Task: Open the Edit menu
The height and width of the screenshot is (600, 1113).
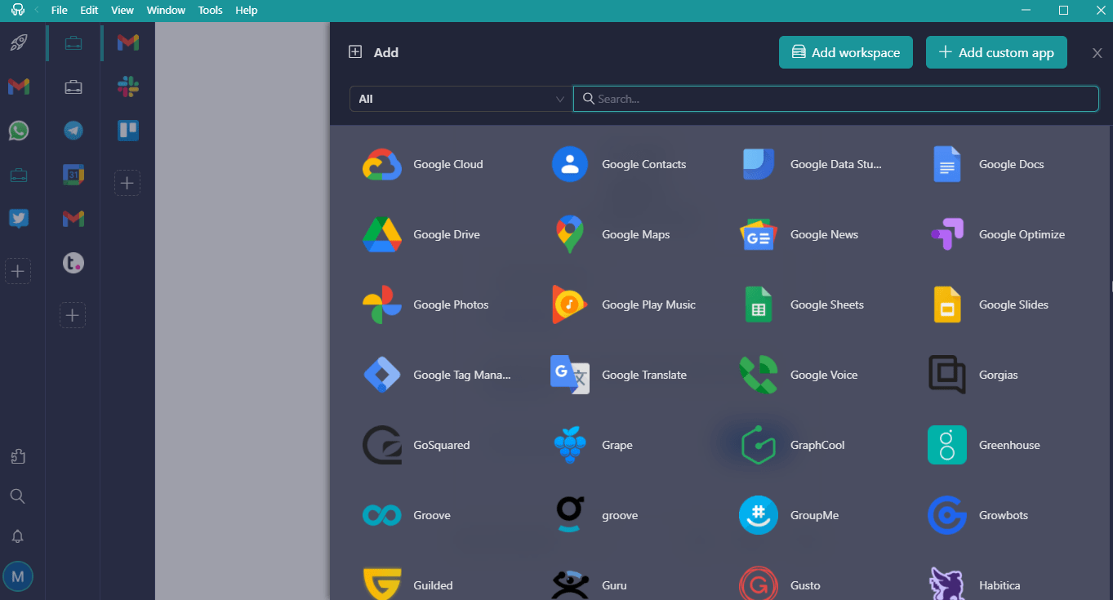Action: point(89,11)
